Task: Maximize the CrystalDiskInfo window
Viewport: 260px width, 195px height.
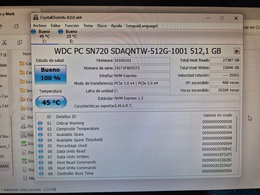Action: click(x=222, y=18)
